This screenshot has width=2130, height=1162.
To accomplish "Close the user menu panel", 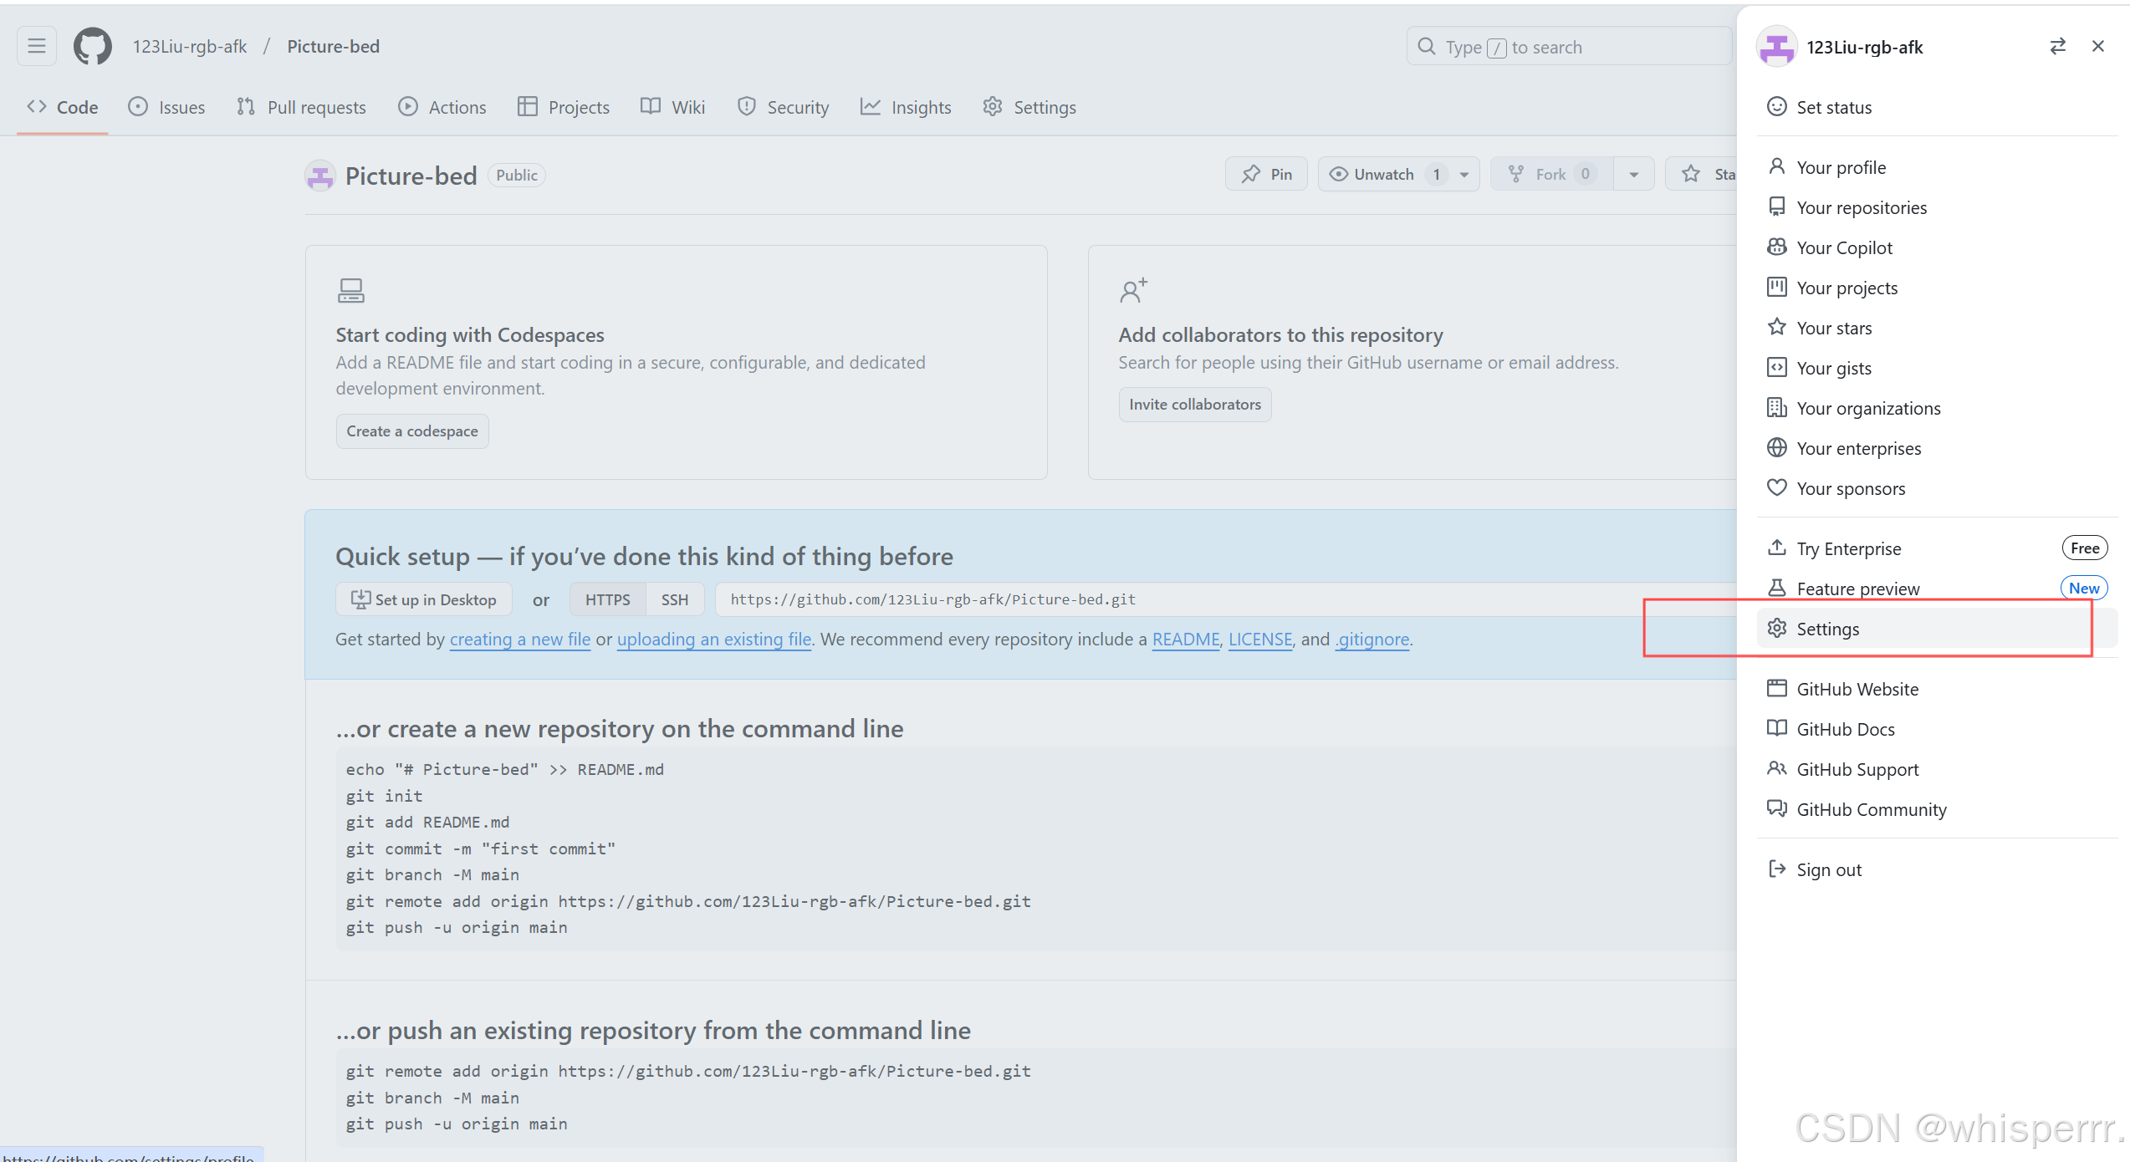I will (2097, 46).
